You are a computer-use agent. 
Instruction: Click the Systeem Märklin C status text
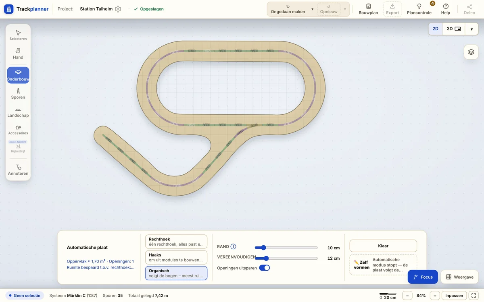(73, 296)
